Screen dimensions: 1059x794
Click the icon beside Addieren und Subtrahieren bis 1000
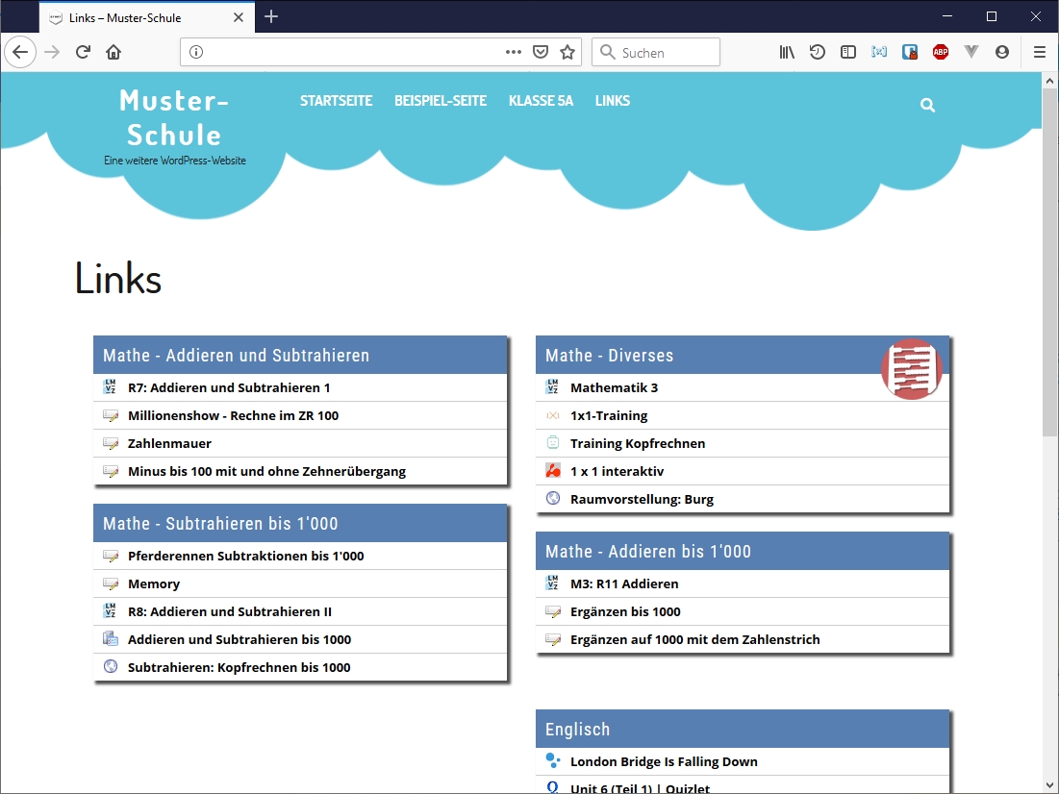coord(110,638)
